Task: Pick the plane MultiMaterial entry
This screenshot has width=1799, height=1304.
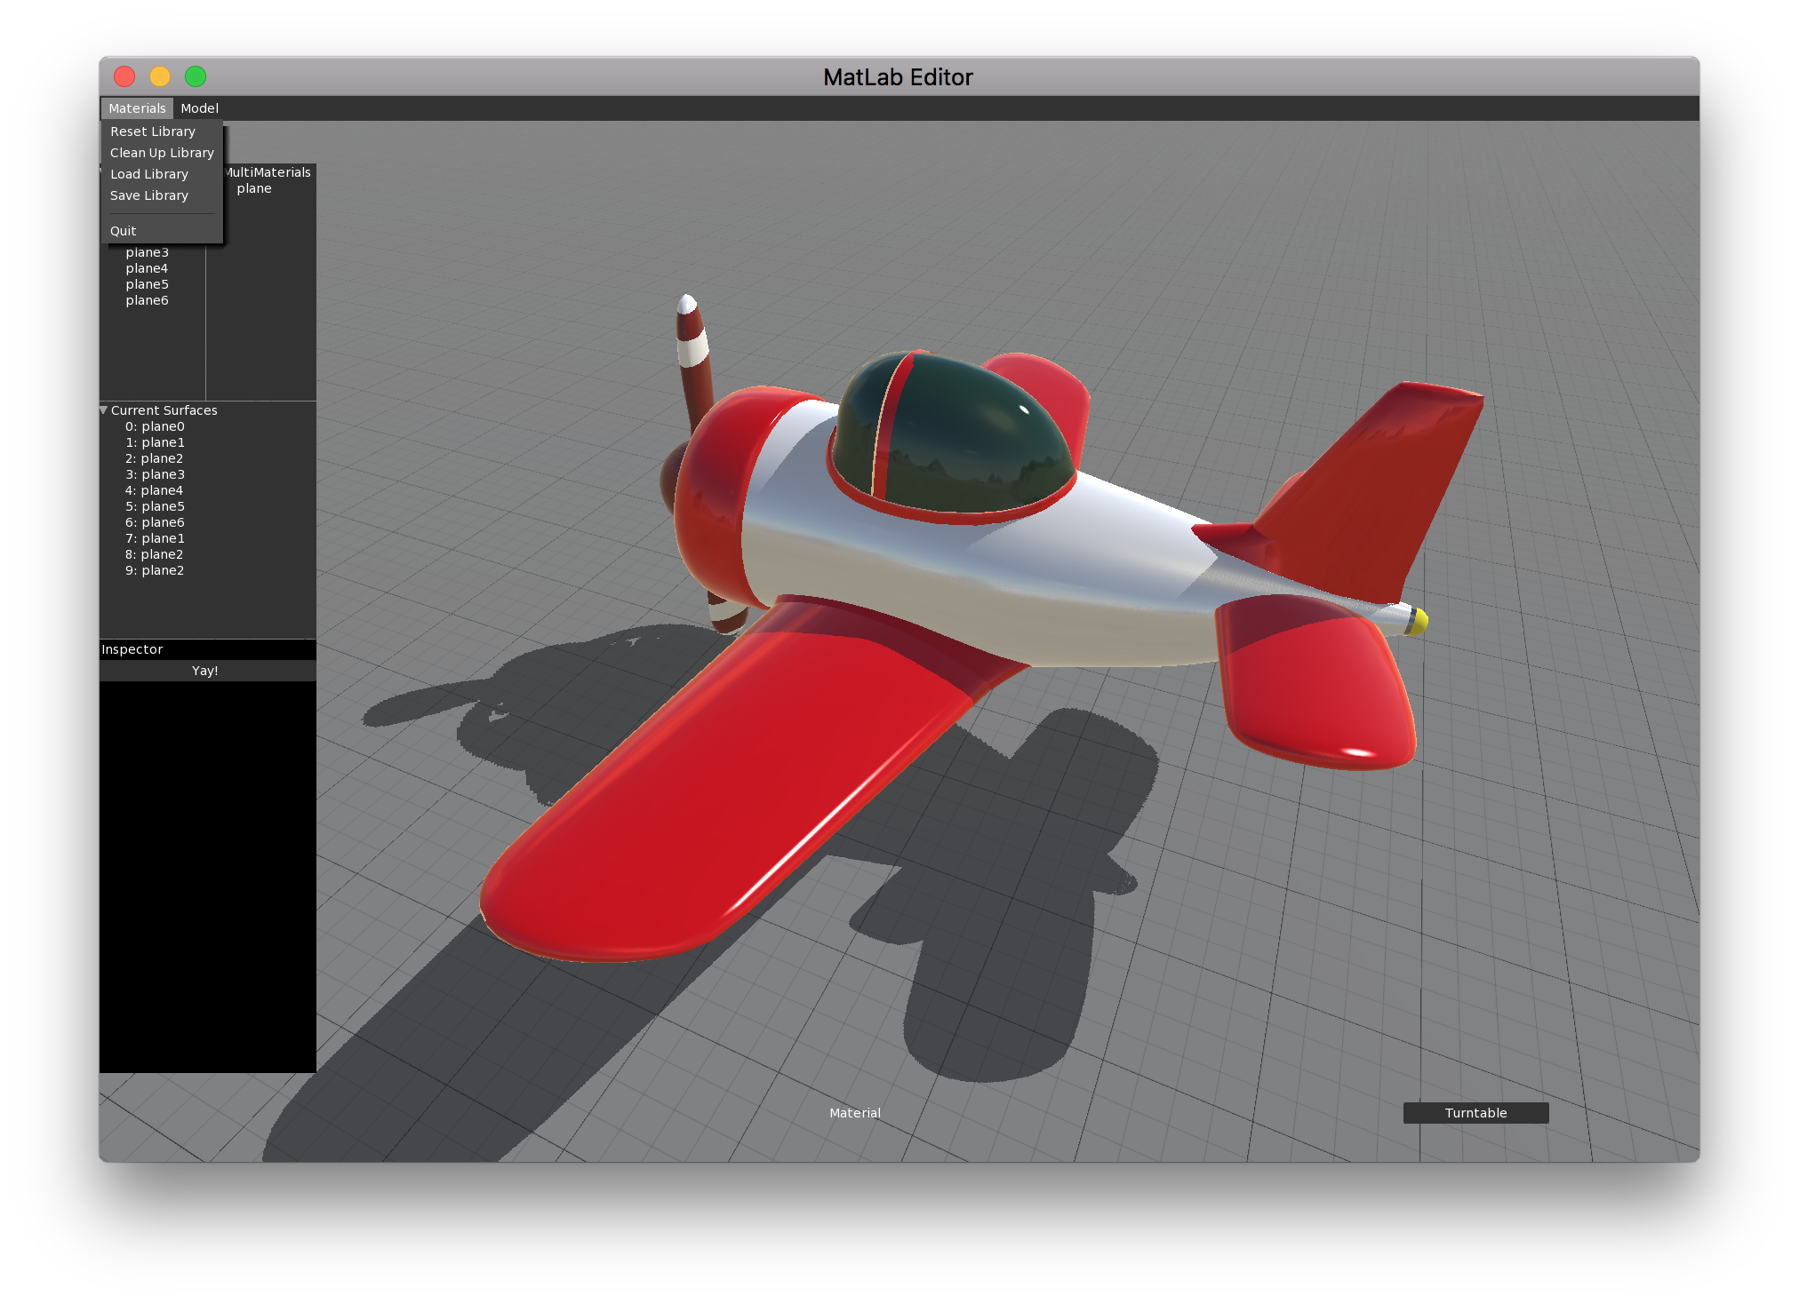Action: tap(254, 188)
